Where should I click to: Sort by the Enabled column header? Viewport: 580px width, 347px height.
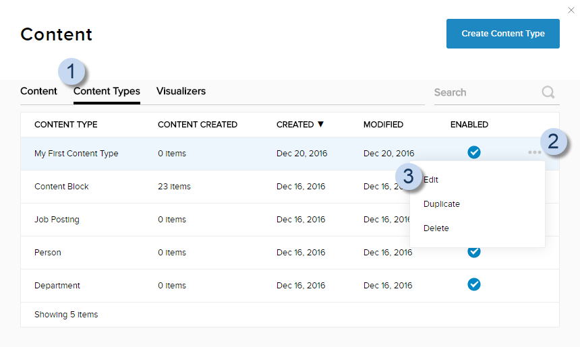coord(469,125)
